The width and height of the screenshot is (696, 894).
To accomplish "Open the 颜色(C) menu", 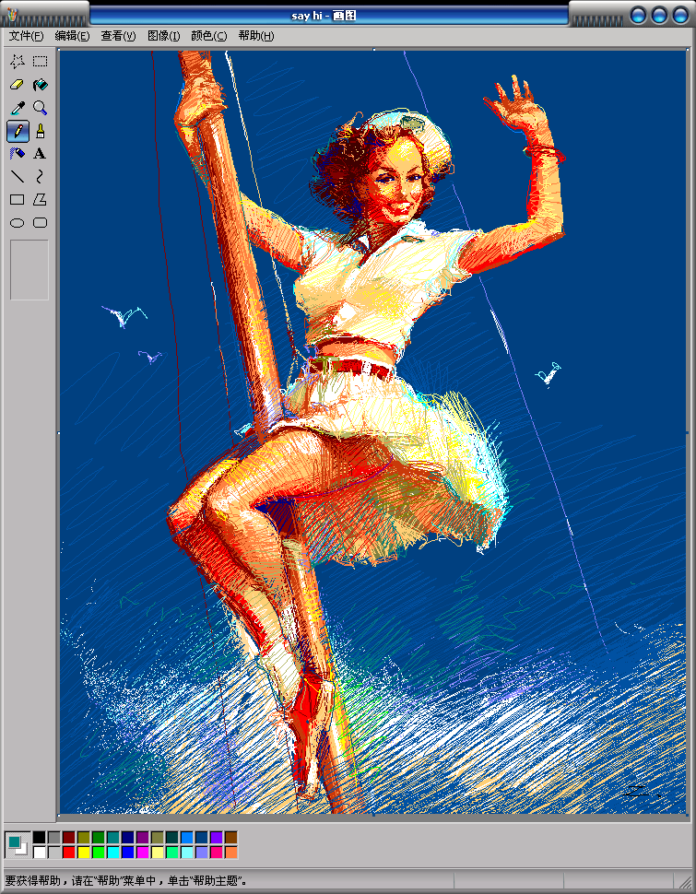I will click(208, 36).
